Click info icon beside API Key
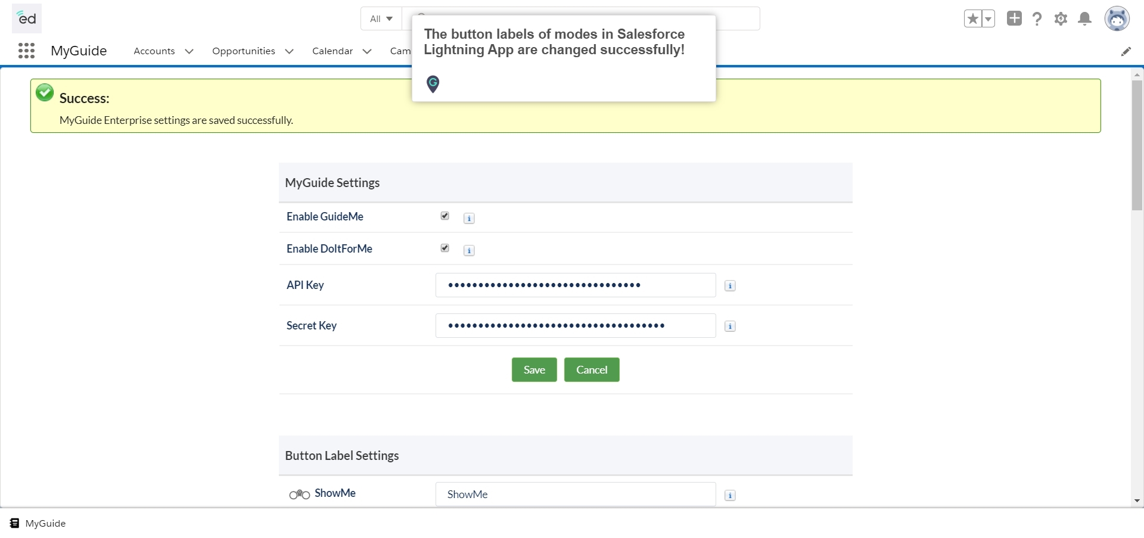Image resolution: width=1144 pixels, height=538 pixels. pos(730,286)
